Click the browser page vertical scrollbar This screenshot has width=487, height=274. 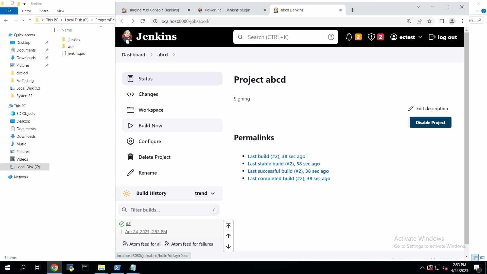pyautogui.click(x=466, y=137)
